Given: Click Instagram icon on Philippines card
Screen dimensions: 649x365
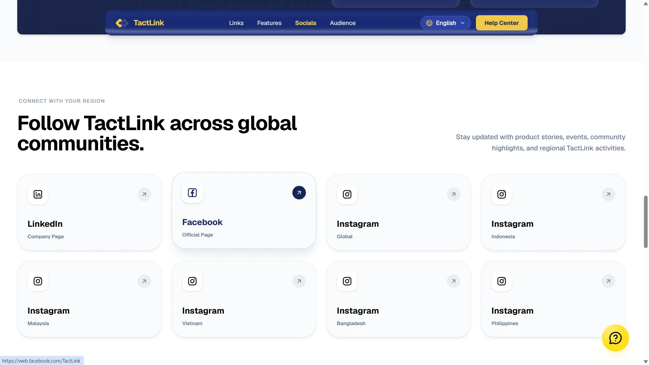Looking at the screenshot, I should (x=502, y=281).
